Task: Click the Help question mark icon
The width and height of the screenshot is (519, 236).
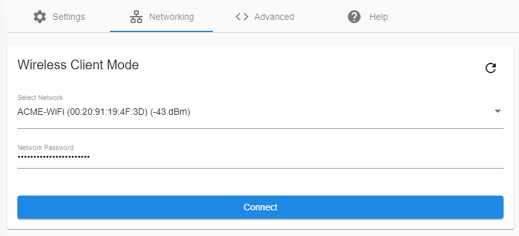Action: click(x=354, y=17)
